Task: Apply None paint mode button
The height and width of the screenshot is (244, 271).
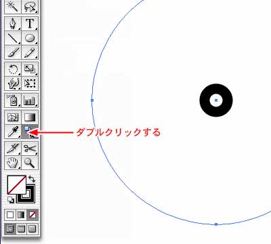Action: (33, 215)
